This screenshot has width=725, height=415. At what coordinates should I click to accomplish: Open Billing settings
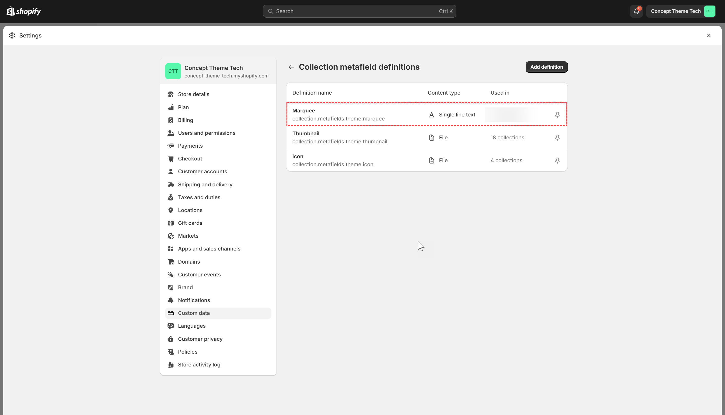coord(218,120)
